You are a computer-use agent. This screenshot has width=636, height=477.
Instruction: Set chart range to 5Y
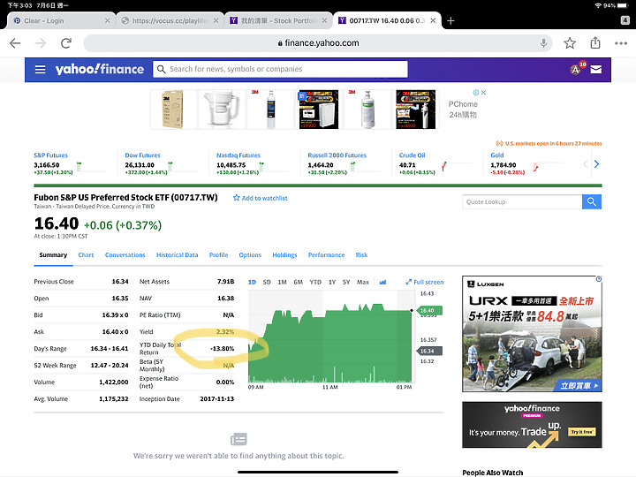[x=346, y=282]
